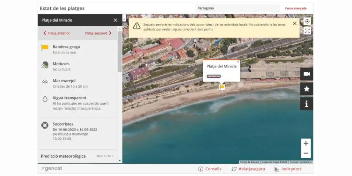352x176 pixels.
Task: Click the Tarragona search field
Action: pos(237,8)
